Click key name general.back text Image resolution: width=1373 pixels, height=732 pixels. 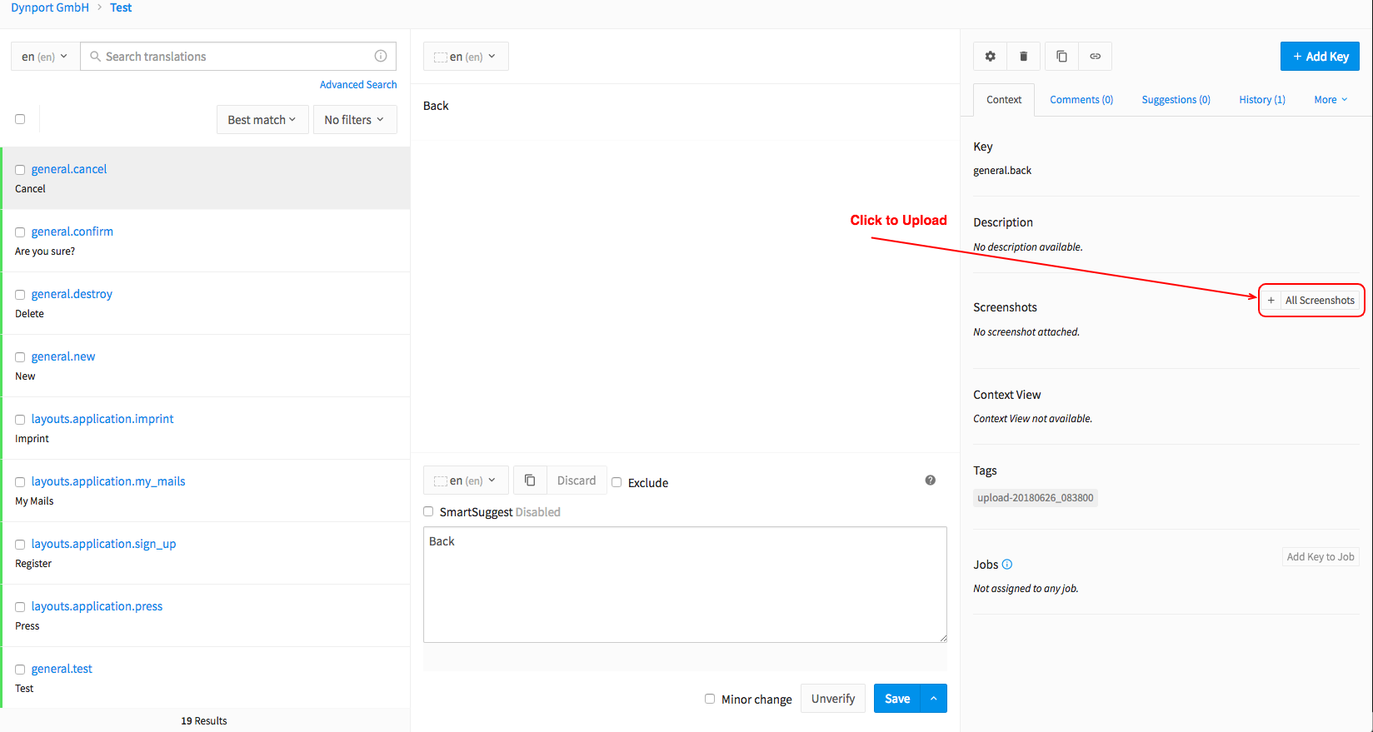point(1002,171)
